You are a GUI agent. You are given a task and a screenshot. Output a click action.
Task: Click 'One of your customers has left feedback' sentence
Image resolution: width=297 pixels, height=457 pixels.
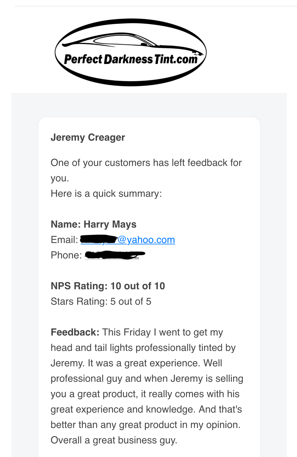pyautogui.click(x=146, y=170)
